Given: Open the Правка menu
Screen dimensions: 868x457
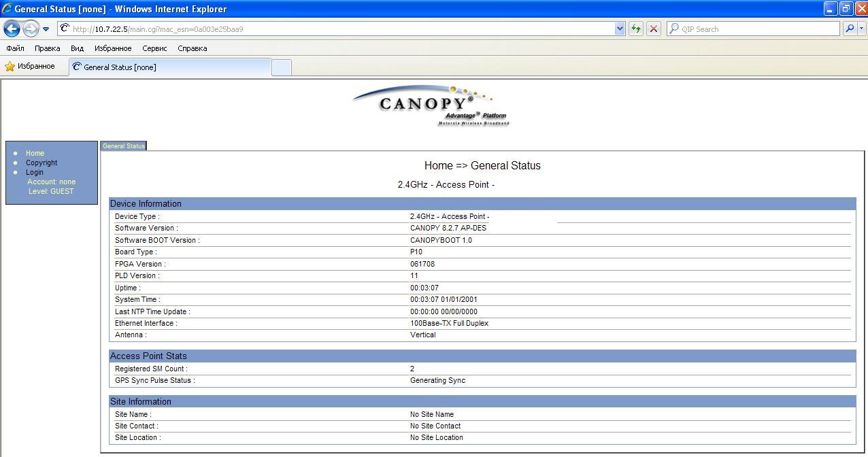Looking at the screenshot, I should [48, 48].
